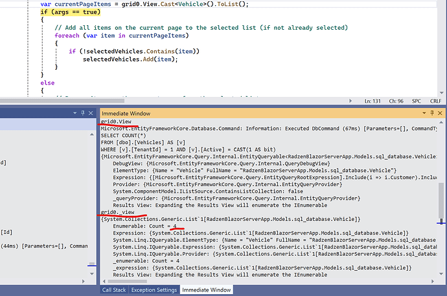Click the DebugView output line
Screen dimensions: 447x296
click(x=221, y=164)
